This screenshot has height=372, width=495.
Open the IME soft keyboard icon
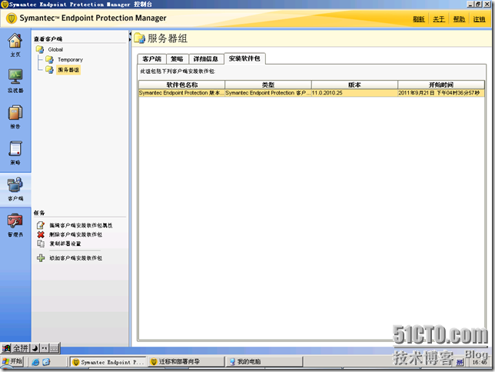(x=54, y=348)
